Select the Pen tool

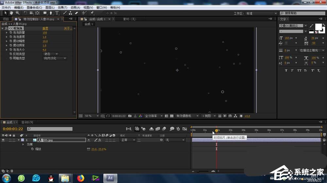point(51,13)
